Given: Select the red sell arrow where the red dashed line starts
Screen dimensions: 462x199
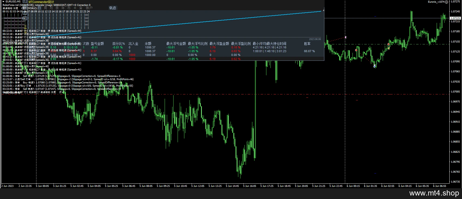Looking at the screenshot, I should click(x=356, y=50).
